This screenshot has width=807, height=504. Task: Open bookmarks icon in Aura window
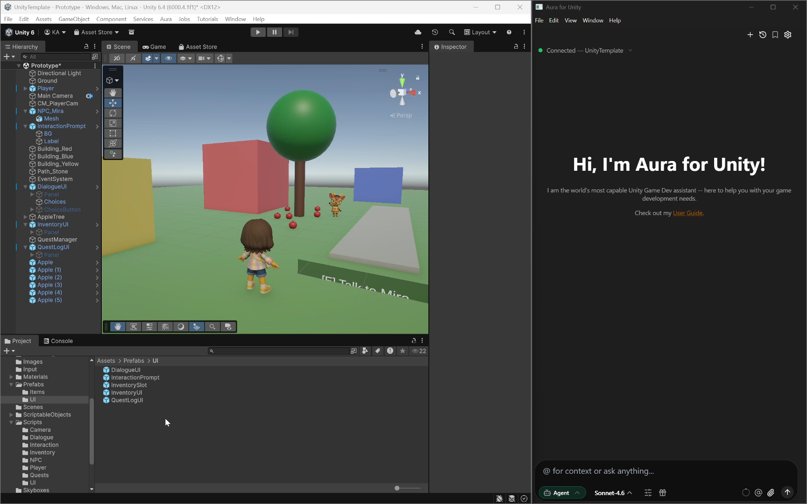(x=775, y=35)
